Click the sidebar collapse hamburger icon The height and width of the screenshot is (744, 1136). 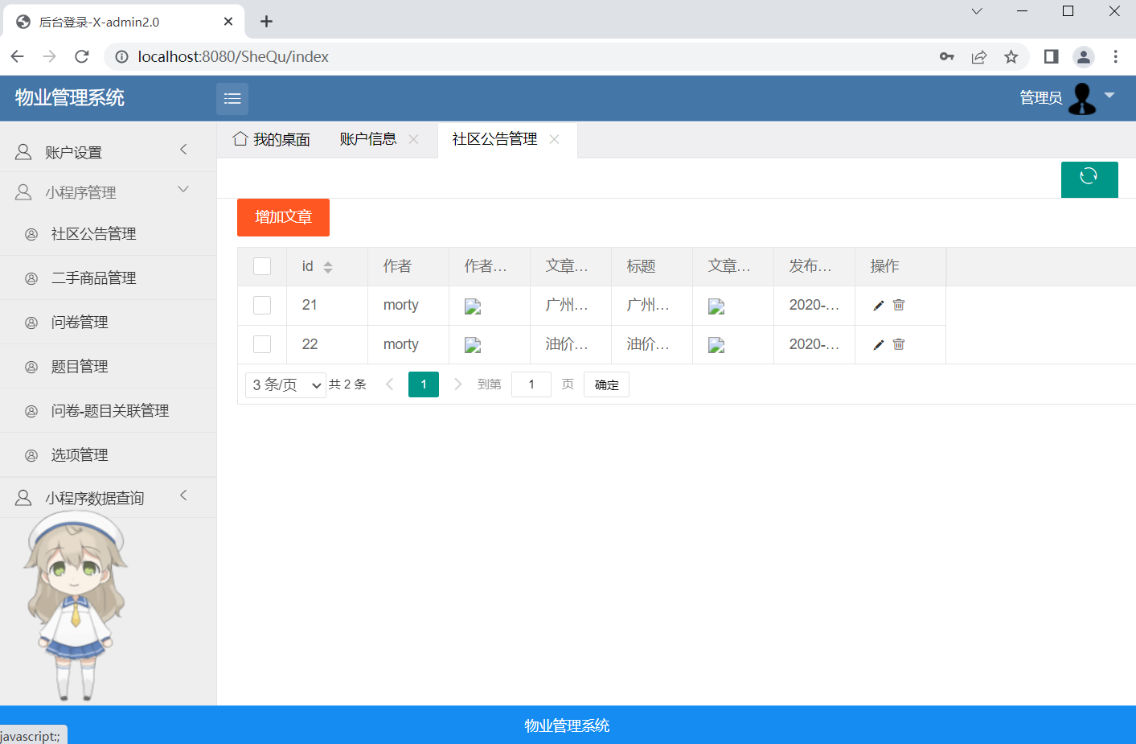232,99
